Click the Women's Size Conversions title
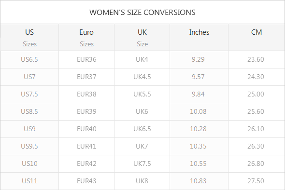 click(142, 13)
